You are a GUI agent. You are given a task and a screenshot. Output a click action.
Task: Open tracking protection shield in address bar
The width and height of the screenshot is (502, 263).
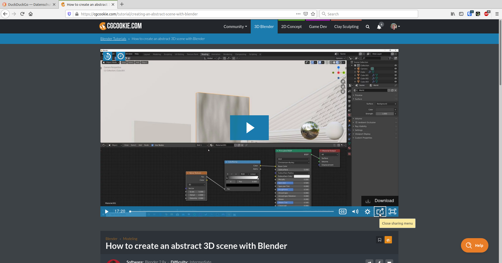point(69,14)
